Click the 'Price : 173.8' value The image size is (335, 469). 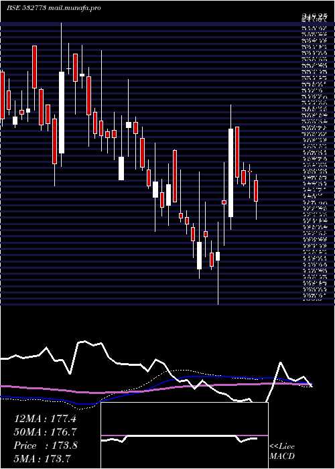click(46, 446)
